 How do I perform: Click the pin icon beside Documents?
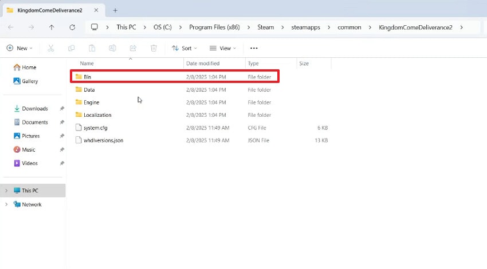[62, 122]
